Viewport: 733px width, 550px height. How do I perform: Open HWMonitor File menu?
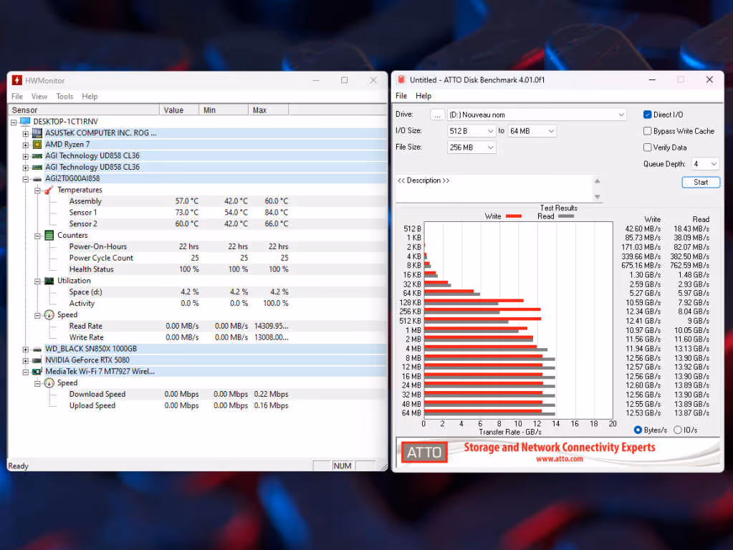click(17, 96)
